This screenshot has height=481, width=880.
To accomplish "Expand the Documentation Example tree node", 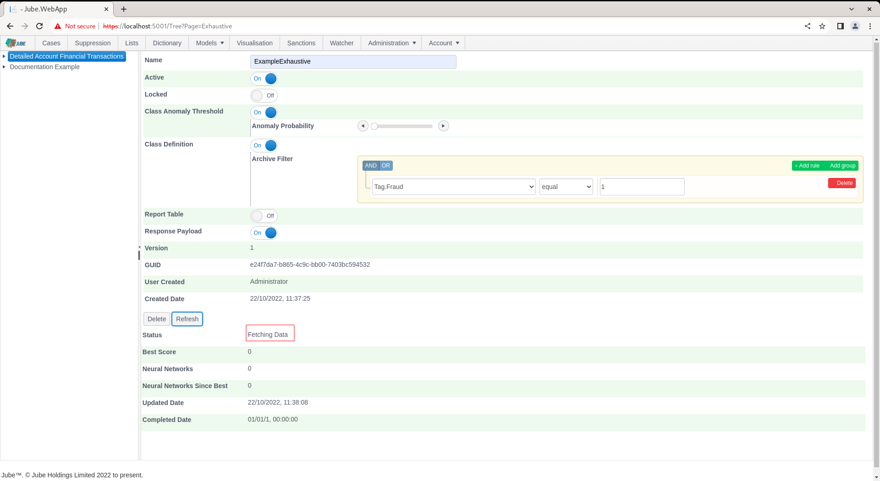I will [4, 67].
